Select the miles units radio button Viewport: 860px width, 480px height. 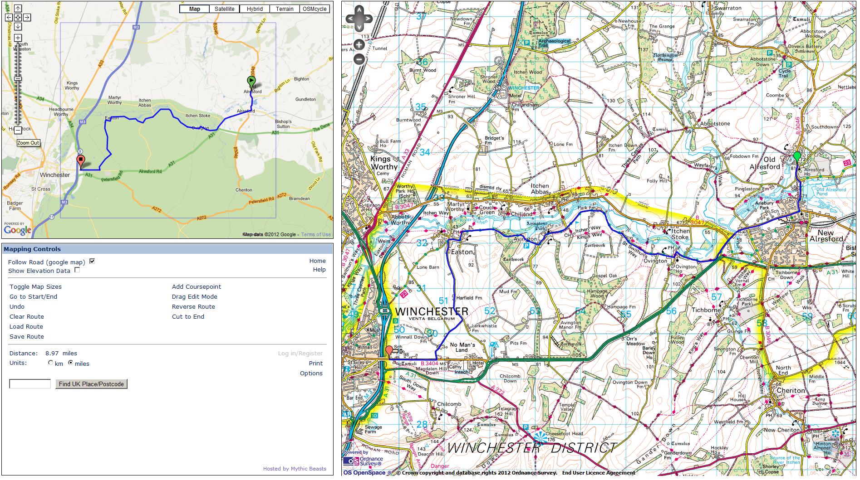(70, 363)
